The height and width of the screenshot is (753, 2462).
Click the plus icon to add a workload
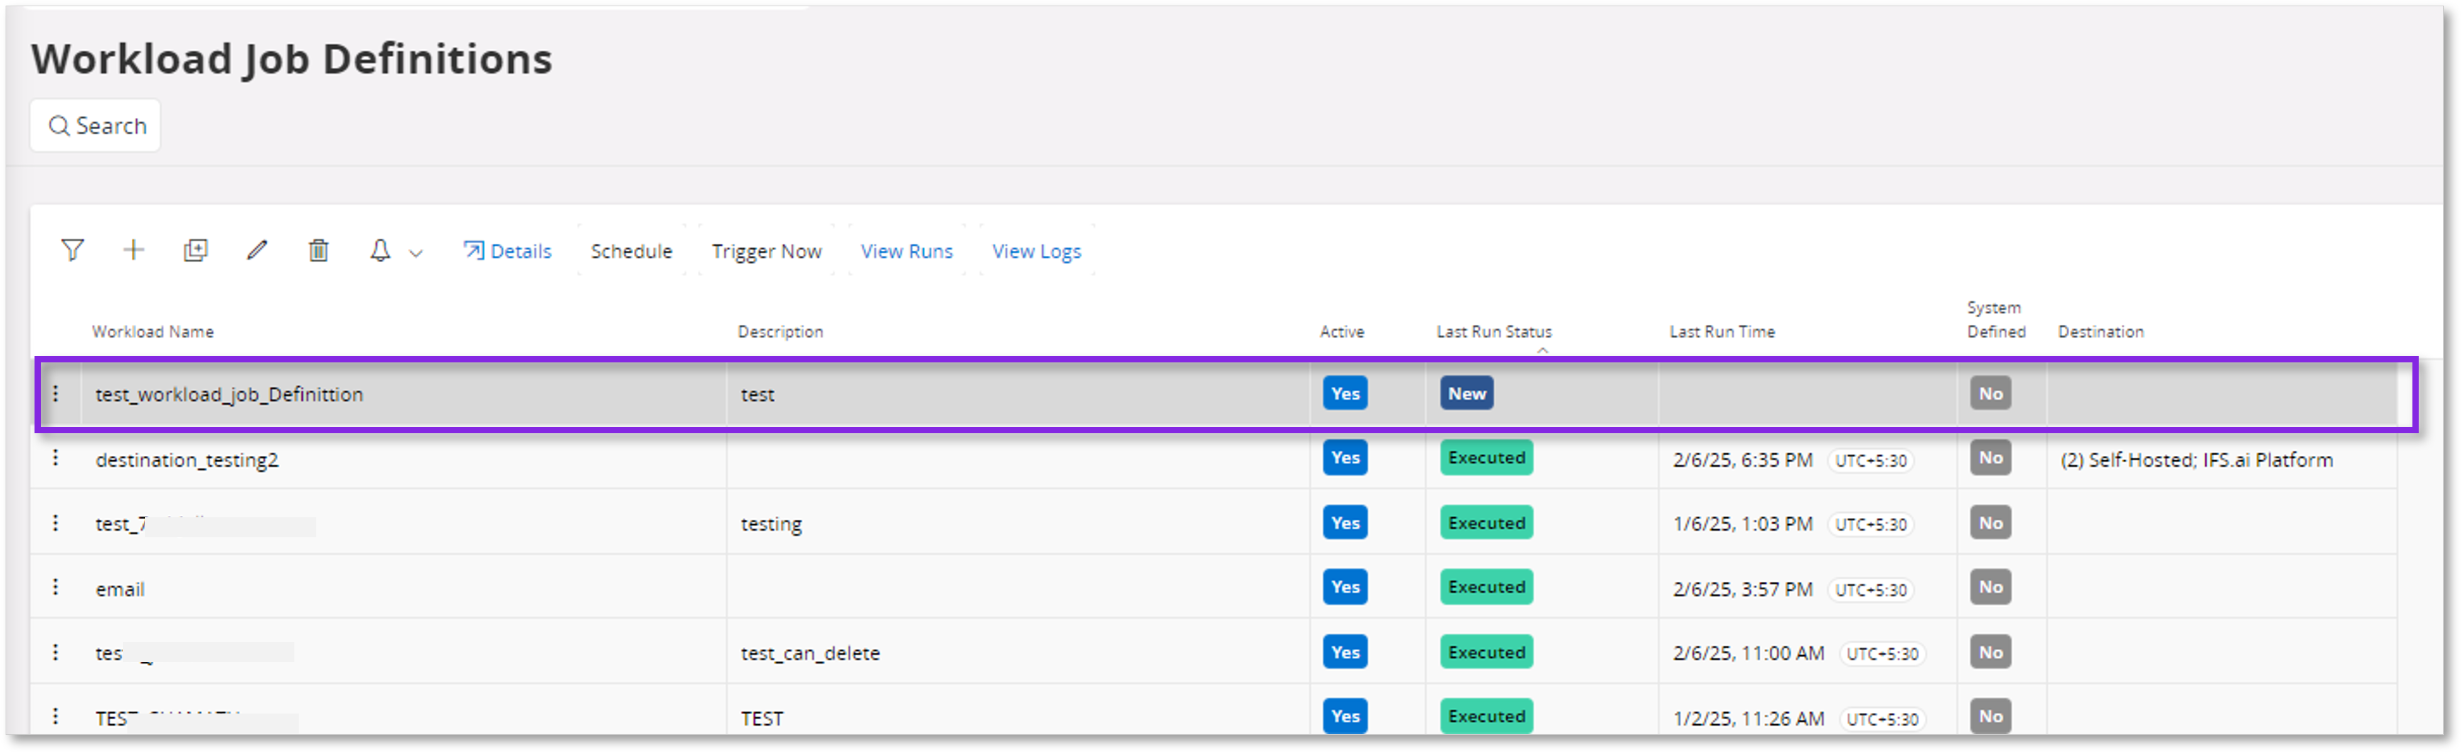(x=134, y=250)
